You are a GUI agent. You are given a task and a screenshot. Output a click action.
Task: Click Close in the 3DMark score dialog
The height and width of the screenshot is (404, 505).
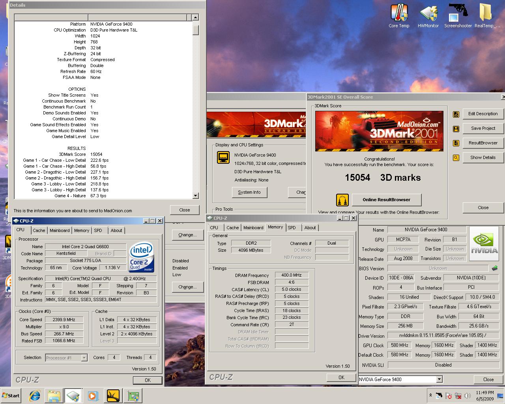click(x=483, y=208)
